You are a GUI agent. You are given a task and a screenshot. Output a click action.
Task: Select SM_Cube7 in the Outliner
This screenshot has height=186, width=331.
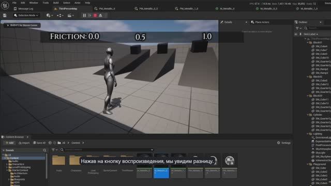[321, 50]
